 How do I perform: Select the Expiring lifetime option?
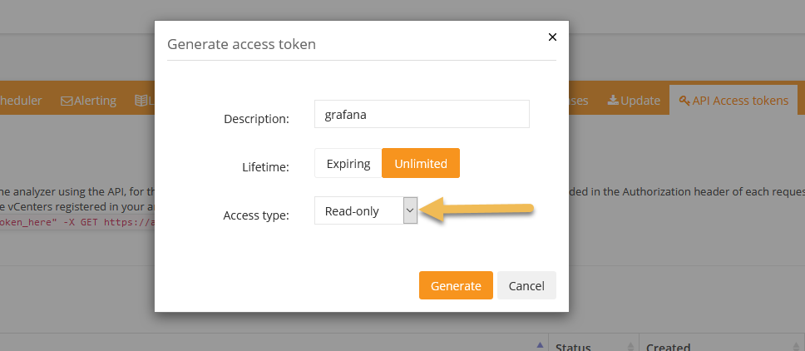coord(348,163)
